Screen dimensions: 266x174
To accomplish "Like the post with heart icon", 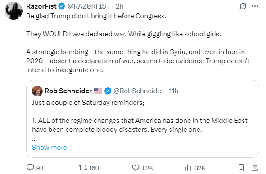I will click(135, 168).
